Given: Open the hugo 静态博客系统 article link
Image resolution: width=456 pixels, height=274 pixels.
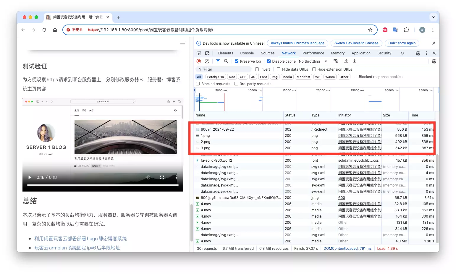Looking at the screenshot, I should pyautogui.click(x=80, y=239).
